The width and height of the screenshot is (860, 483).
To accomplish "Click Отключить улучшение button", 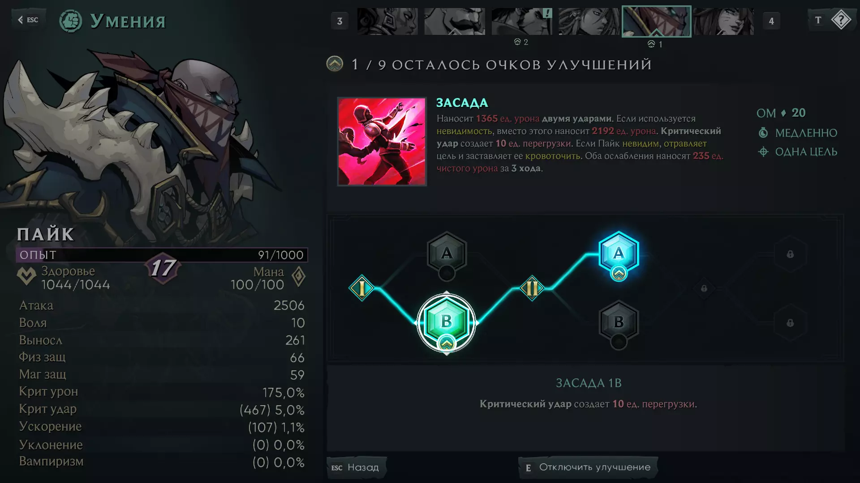I will (x=588, y=467).
